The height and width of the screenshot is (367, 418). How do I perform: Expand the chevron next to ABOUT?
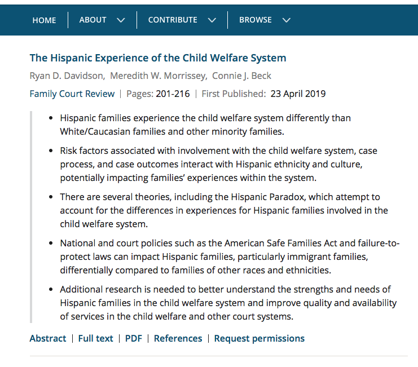click(x=121, y=20)
